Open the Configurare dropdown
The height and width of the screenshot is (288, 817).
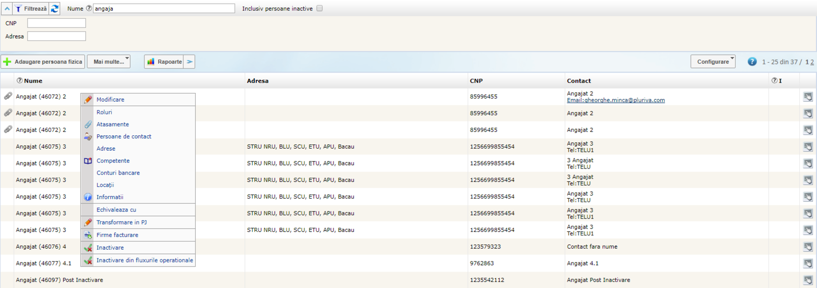(x=713, y=62)
